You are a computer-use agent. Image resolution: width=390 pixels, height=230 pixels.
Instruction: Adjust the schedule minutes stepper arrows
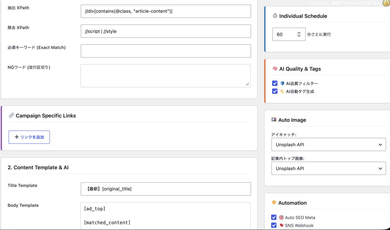pos(299,34)
